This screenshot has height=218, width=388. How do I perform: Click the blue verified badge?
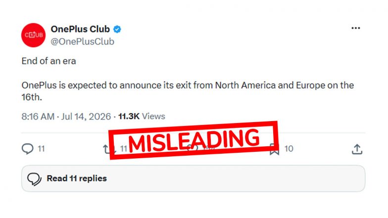pos(117,30)
